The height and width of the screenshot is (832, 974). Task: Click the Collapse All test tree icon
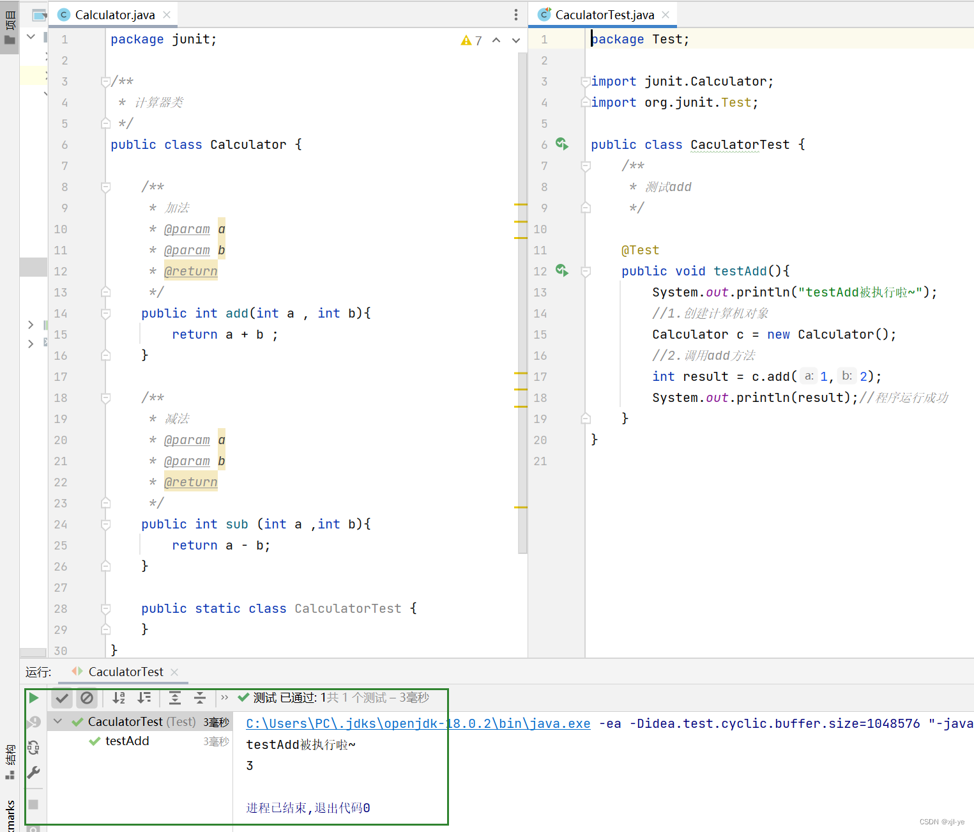pyautogui.click(x=200, y=698)
